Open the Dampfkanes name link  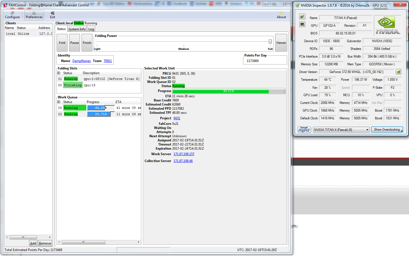click(82, 61)
